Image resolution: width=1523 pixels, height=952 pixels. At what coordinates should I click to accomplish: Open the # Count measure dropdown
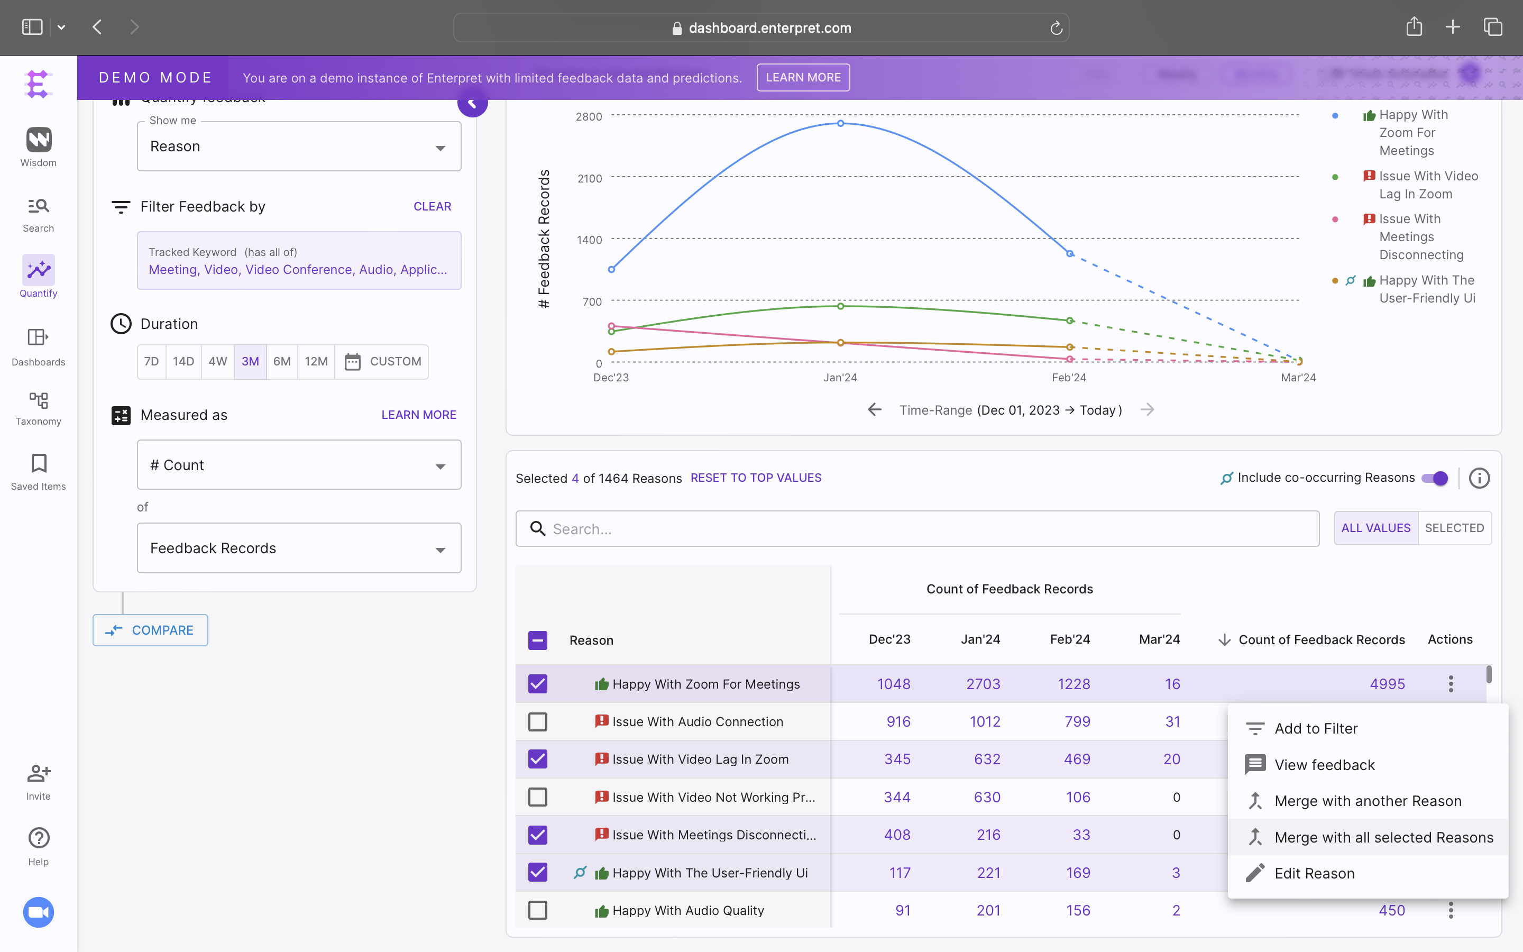299,465
